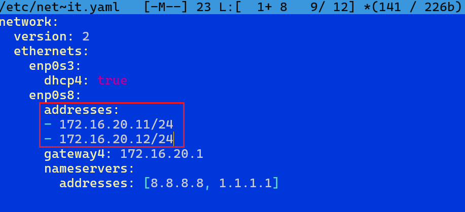Click the filename /etc/net~it.yaml in status bar
465x212 pixels.
[60, 7]
